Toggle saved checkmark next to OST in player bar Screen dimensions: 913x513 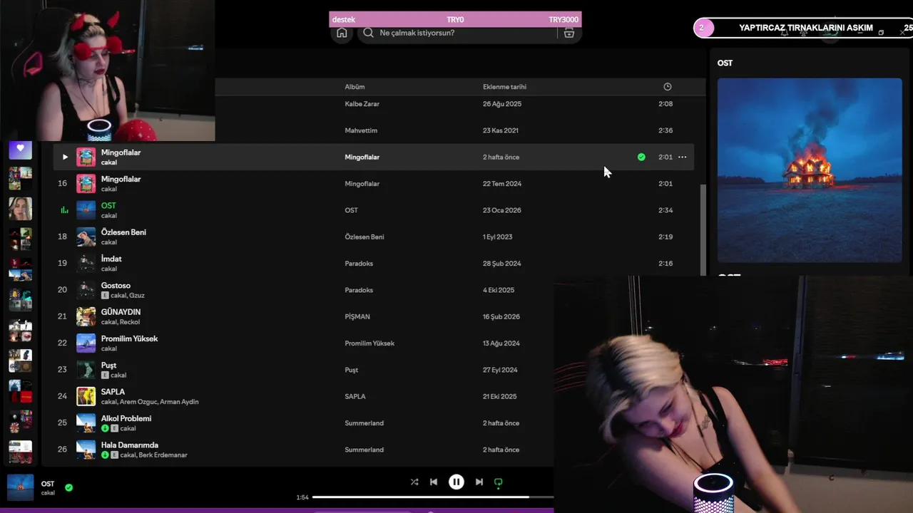tap(68, 488)
